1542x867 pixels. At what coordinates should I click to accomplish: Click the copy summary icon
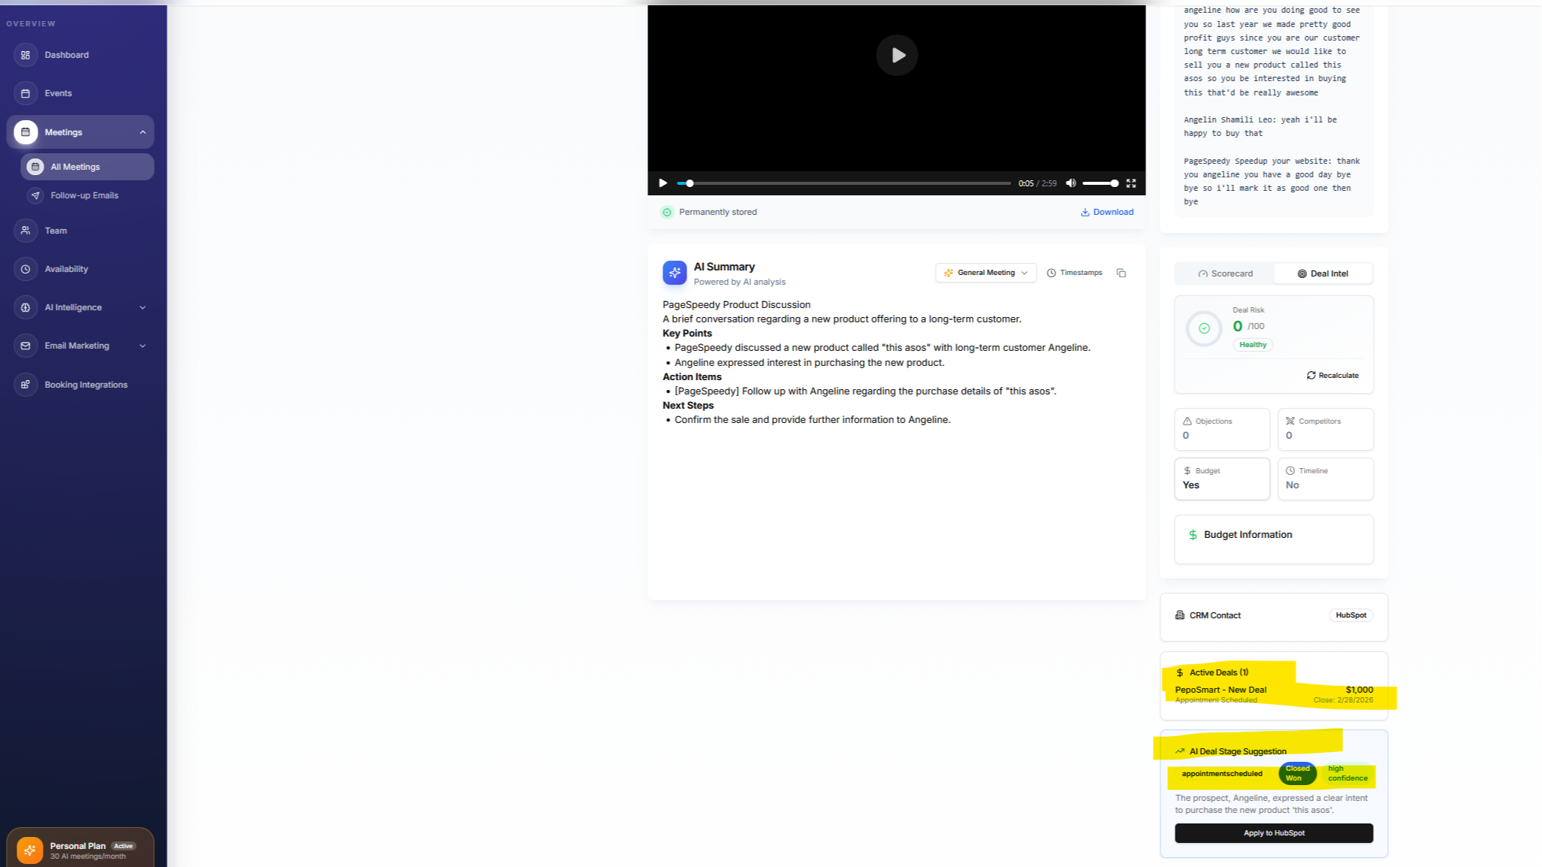click(1121, 273)
